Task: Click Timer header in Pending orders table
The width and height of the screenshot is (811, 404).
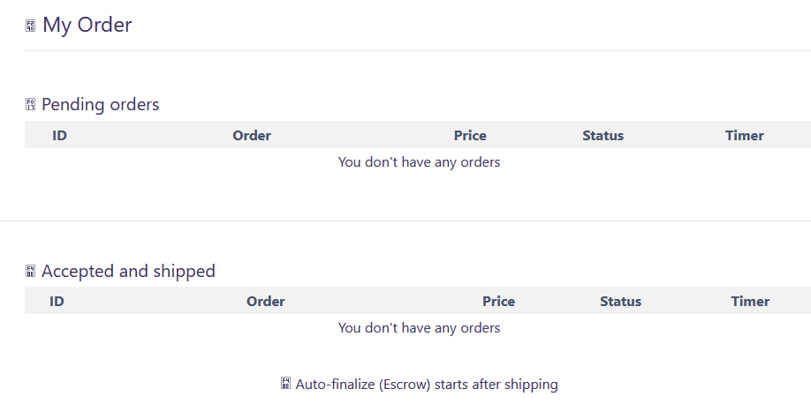Action: click(745, 135)
